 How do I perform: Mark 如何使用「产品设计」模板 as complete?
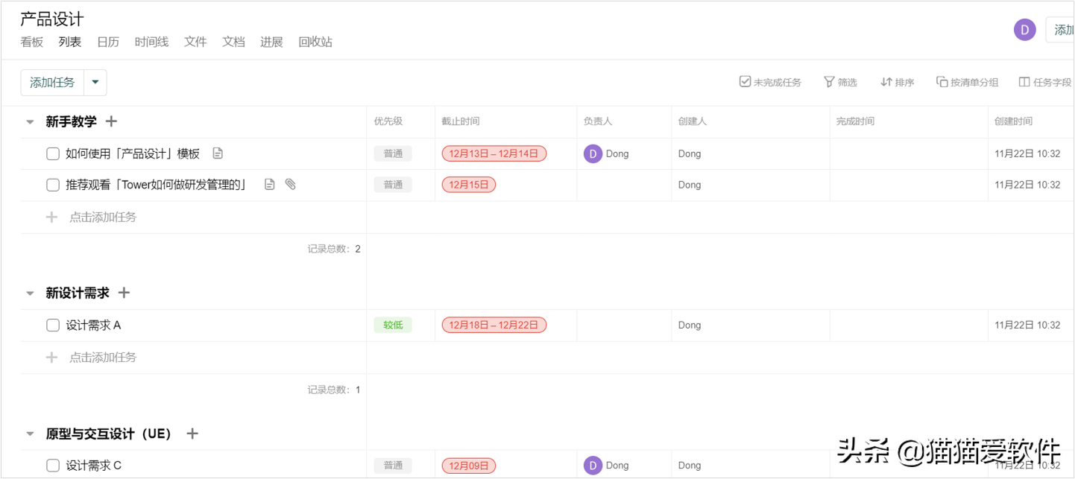52,153
